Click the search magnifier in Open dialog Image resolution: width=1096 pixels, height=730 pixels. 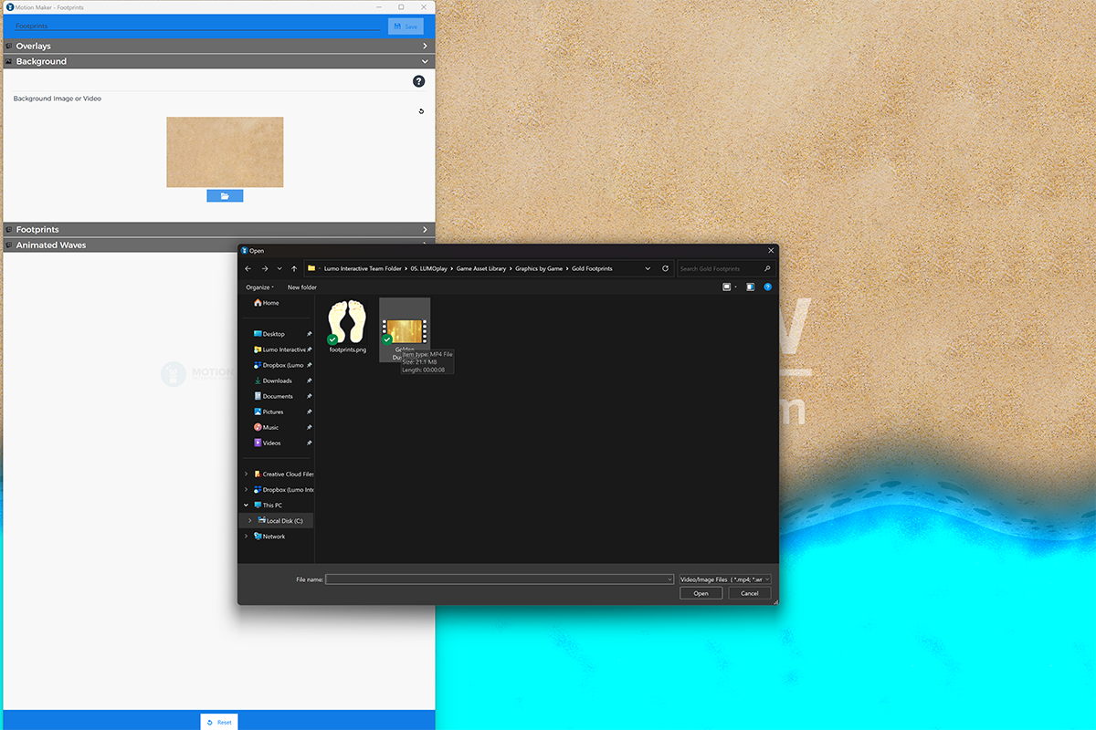(x=767, y=268)
